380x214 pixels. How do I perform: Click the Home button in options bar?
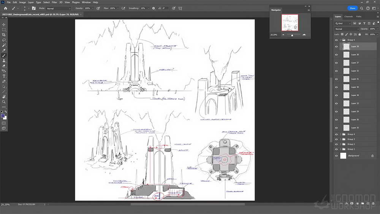click(5, 8)
